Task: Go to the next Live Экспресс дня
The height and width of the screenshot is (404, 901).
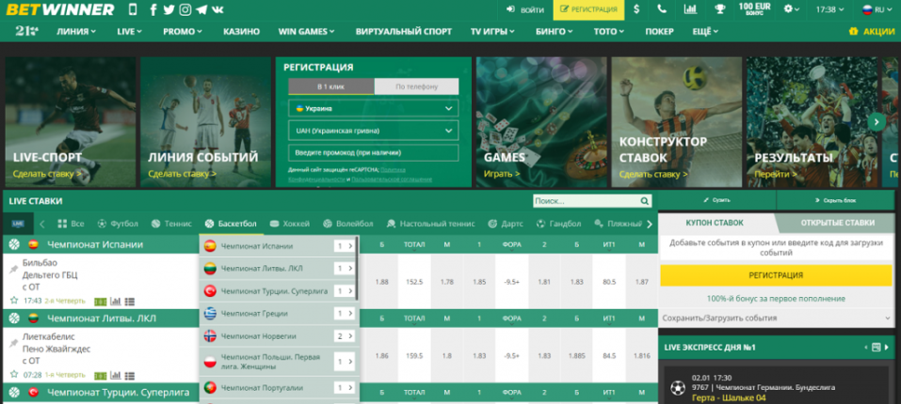Action: click(887, 348)
